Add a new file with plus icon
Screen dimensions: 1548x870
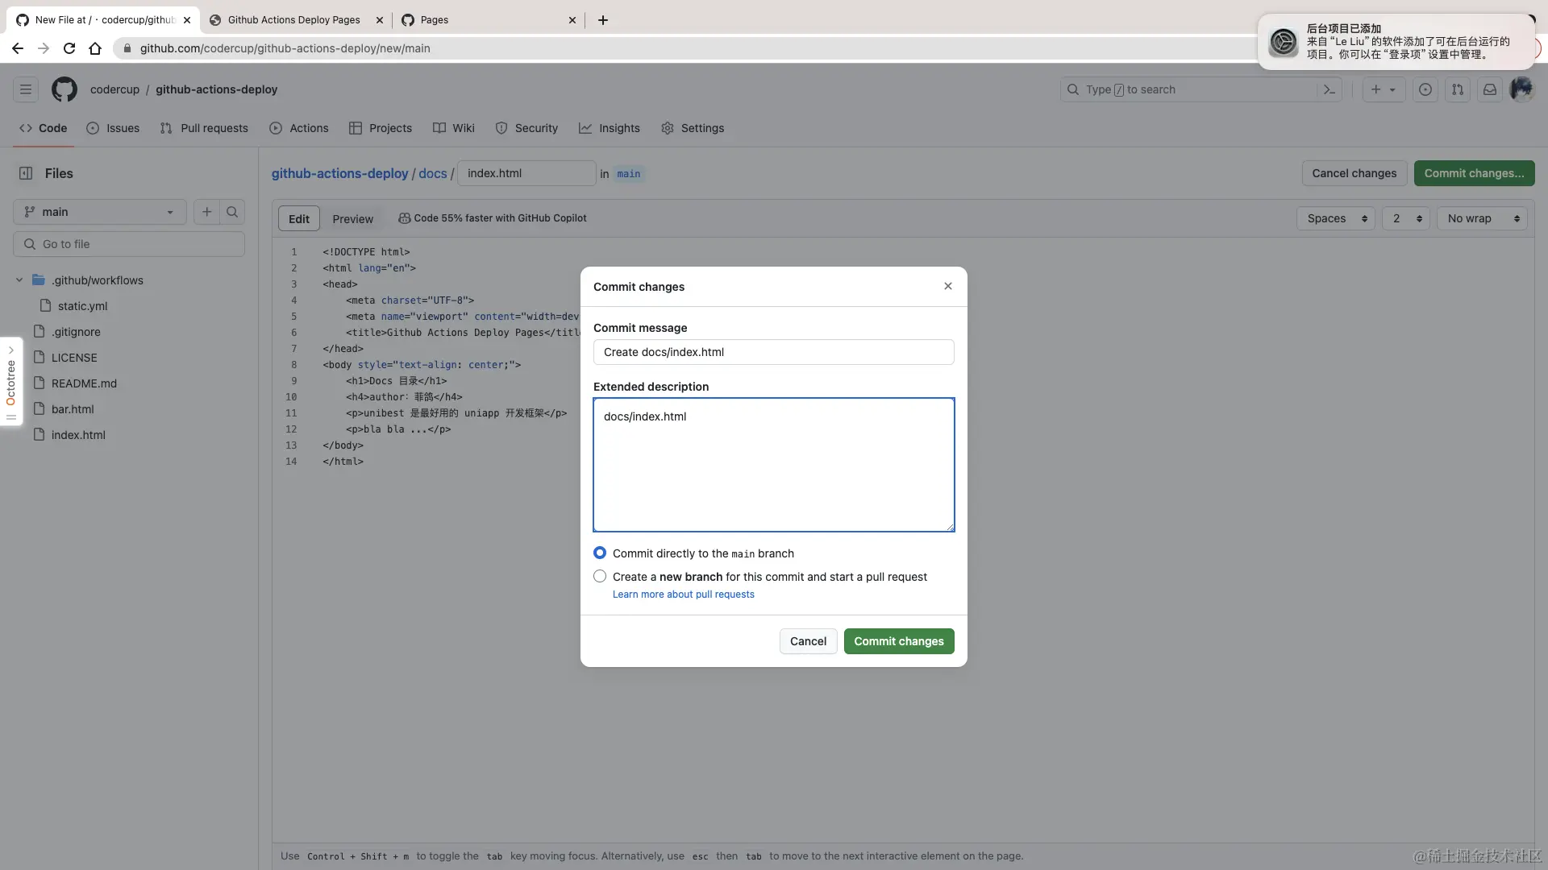click(206, 212)
